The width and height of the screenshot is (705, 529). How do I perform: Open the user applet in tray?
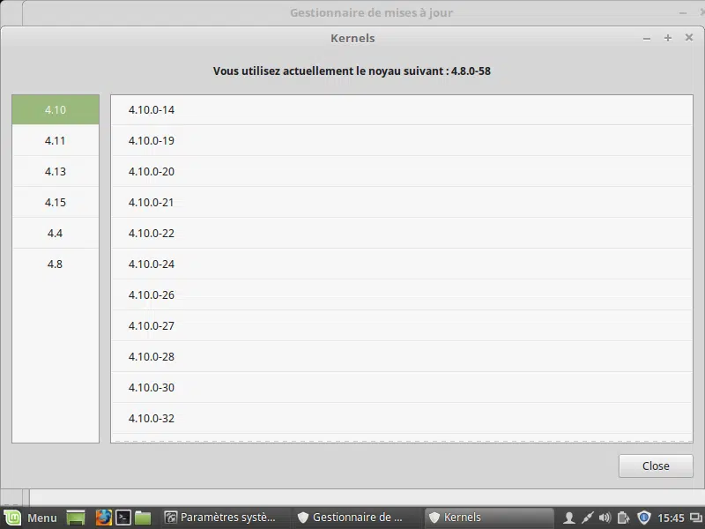[x=568, y=518]
